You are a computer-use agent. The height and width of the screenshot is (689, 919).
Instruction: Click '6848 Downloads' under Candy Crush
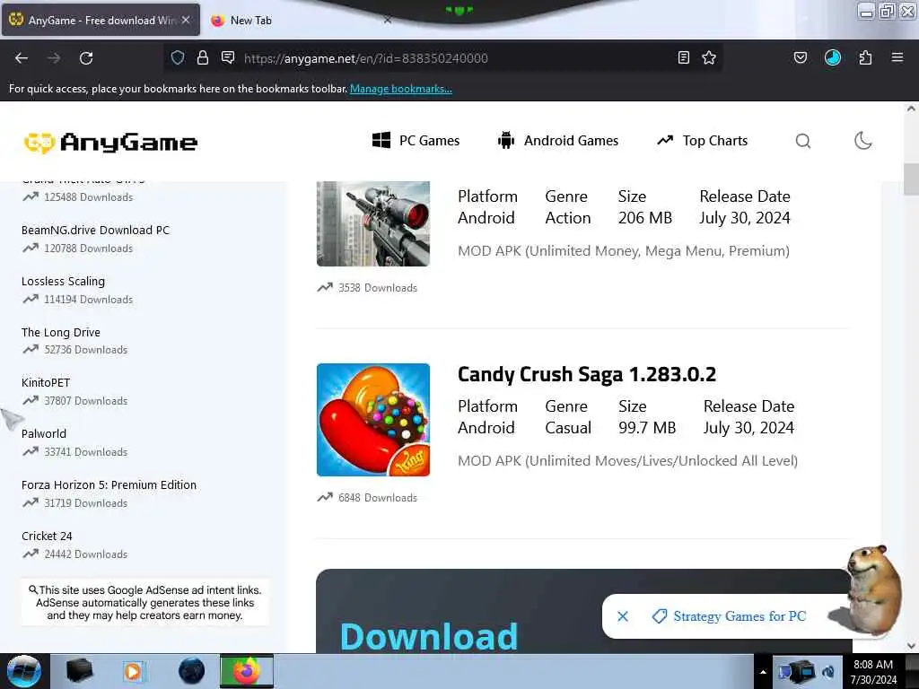pyautogui.click(x=378, y=498)
